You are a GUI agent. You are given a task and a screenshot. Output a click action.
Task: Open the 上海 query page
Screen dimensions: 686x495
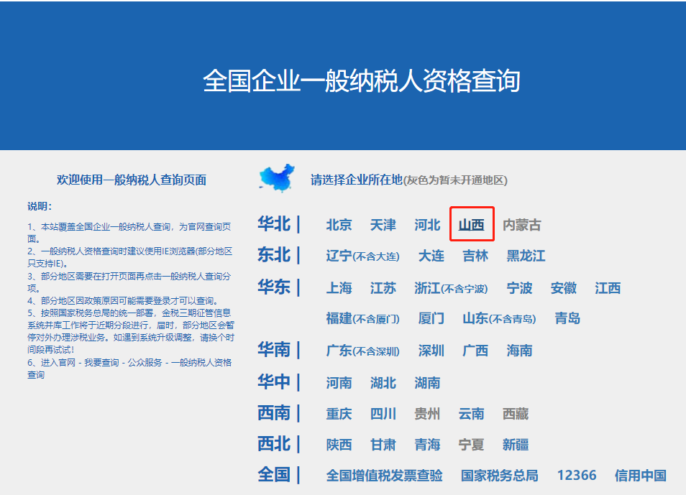coord(339,287)
